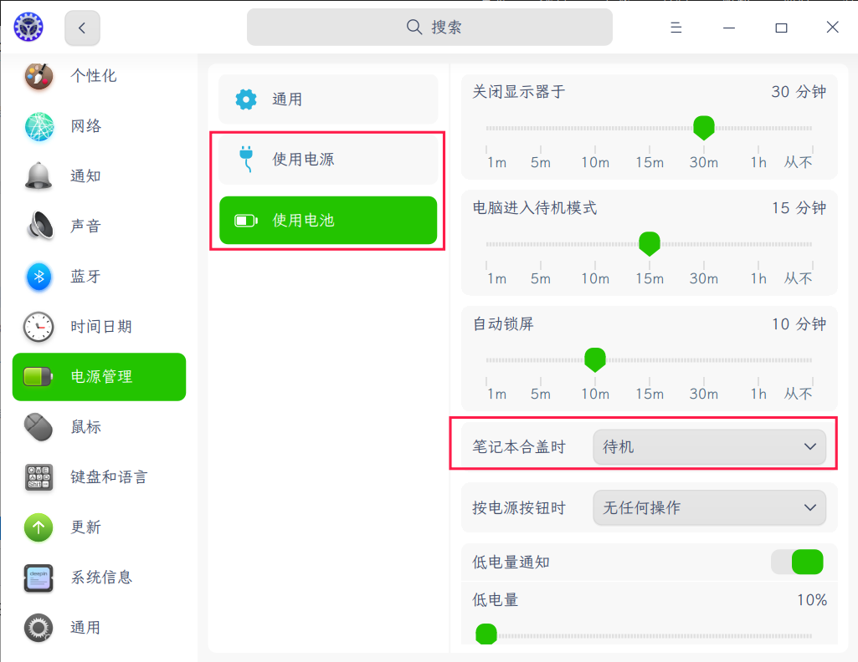
Task: Click the 搜索 search input field
Action: point(429,27)
